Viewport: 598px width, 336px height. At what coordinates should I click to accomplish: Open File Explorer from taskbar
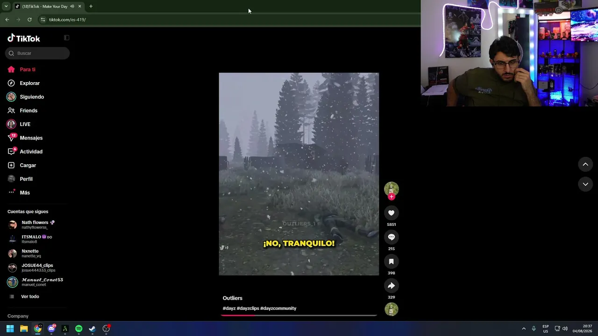(24, 329)
